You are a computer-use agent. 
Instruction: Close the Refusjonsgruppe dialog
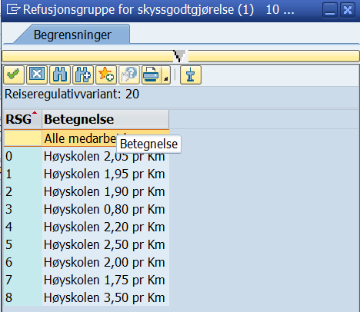pos(348,10)
